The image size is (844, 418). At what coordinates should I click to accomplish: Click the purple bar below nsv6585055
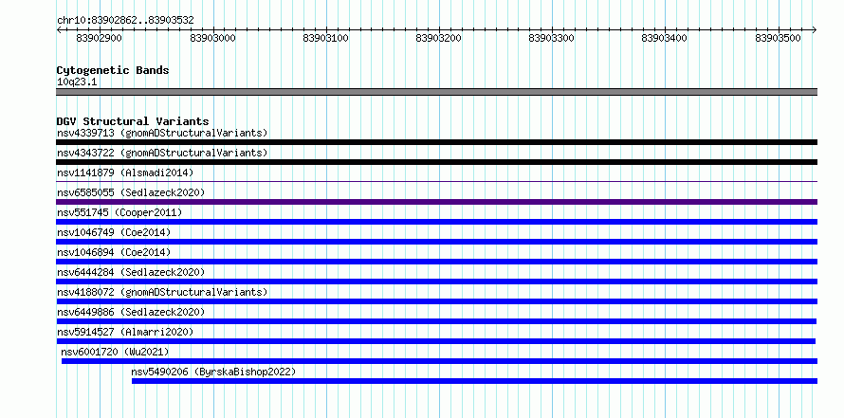pos(436,202)
